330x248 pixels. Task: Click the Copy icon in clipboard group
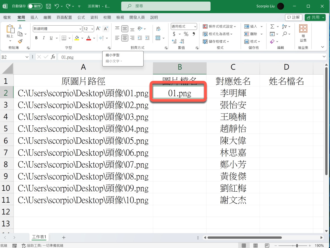20,34
